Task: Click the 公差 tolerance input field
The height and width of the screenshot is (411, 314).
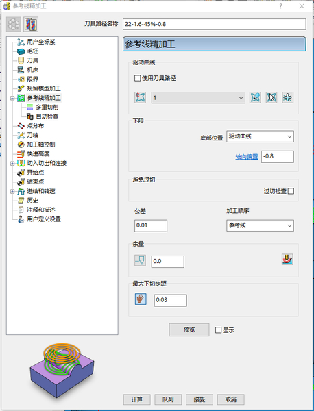Action: (x=151, y=225)
